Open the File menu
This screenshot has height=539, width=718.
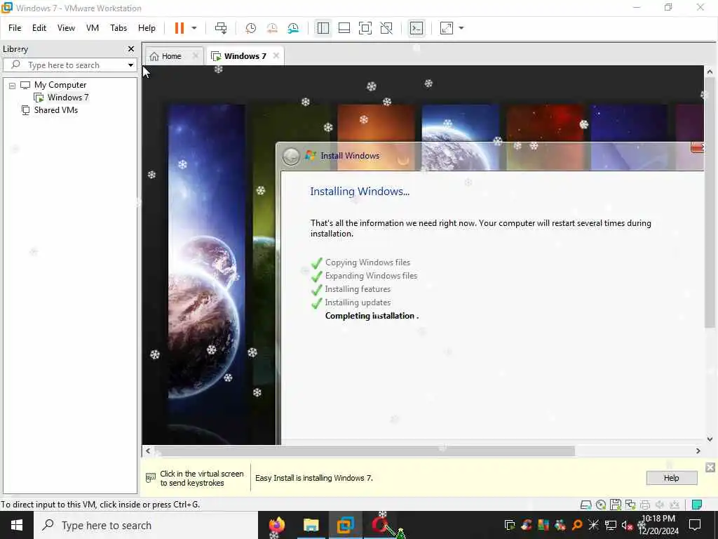point(15,28)
